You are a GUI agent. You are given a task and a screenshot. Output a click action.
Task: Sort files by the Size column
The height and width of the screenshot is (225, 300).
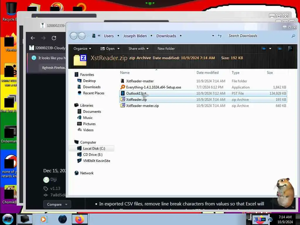270,73
